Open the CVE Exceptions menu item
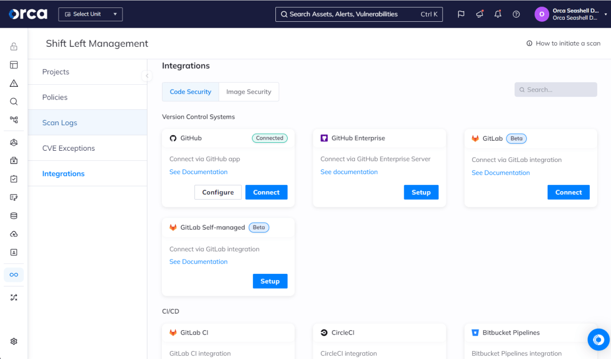The image size is (611, 359). click(87, 148)
